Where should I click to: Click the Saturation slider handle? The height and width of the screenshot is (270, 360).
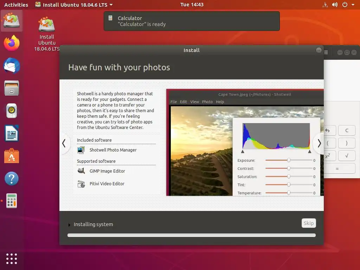pos(289,176)
